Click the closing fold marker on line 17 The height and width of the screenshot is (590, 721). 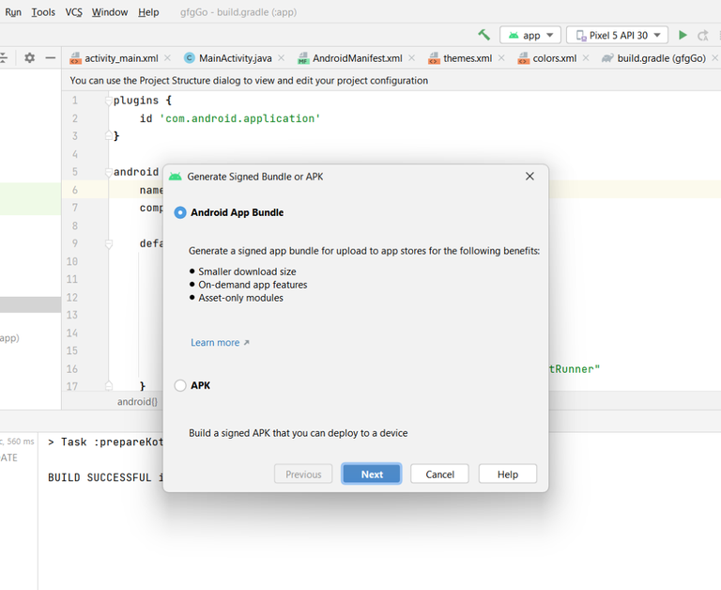(109, 386)
